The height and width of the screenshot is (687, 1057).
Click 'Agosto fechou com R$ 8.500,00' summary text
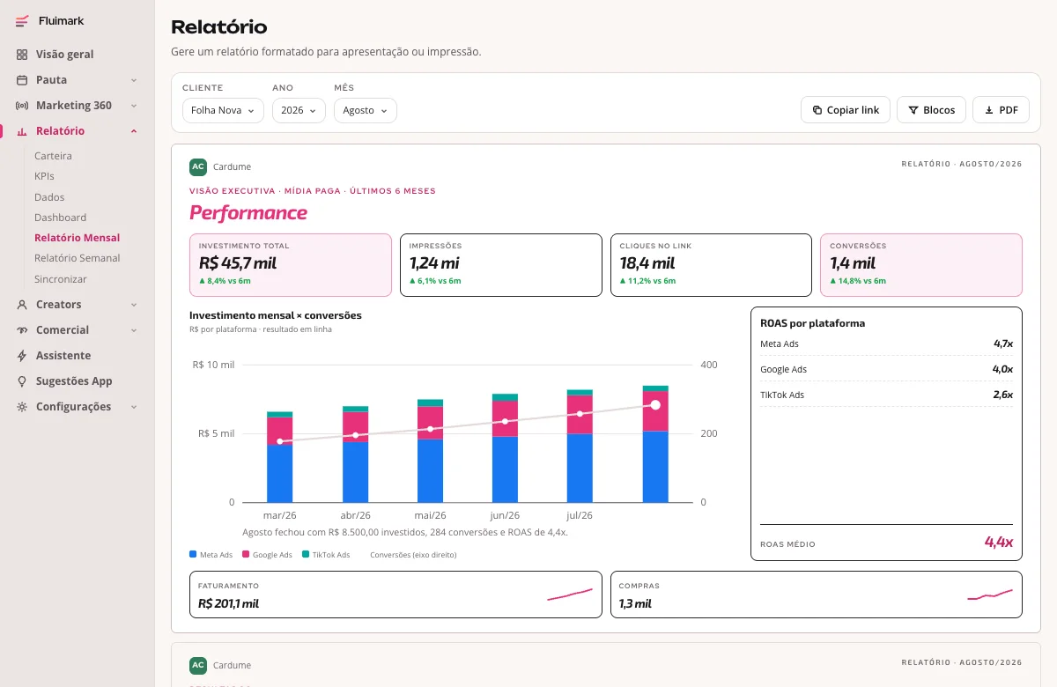tap(405, 532)
